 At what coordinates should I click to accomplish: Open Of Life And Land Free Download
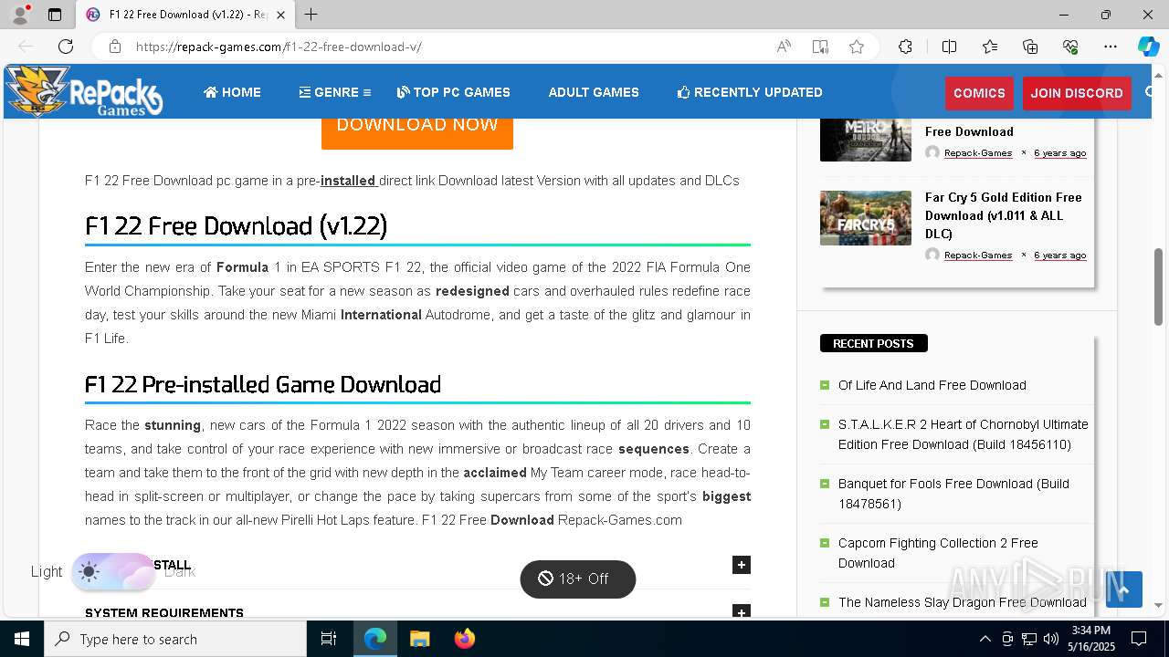click(x=932, y=385)
